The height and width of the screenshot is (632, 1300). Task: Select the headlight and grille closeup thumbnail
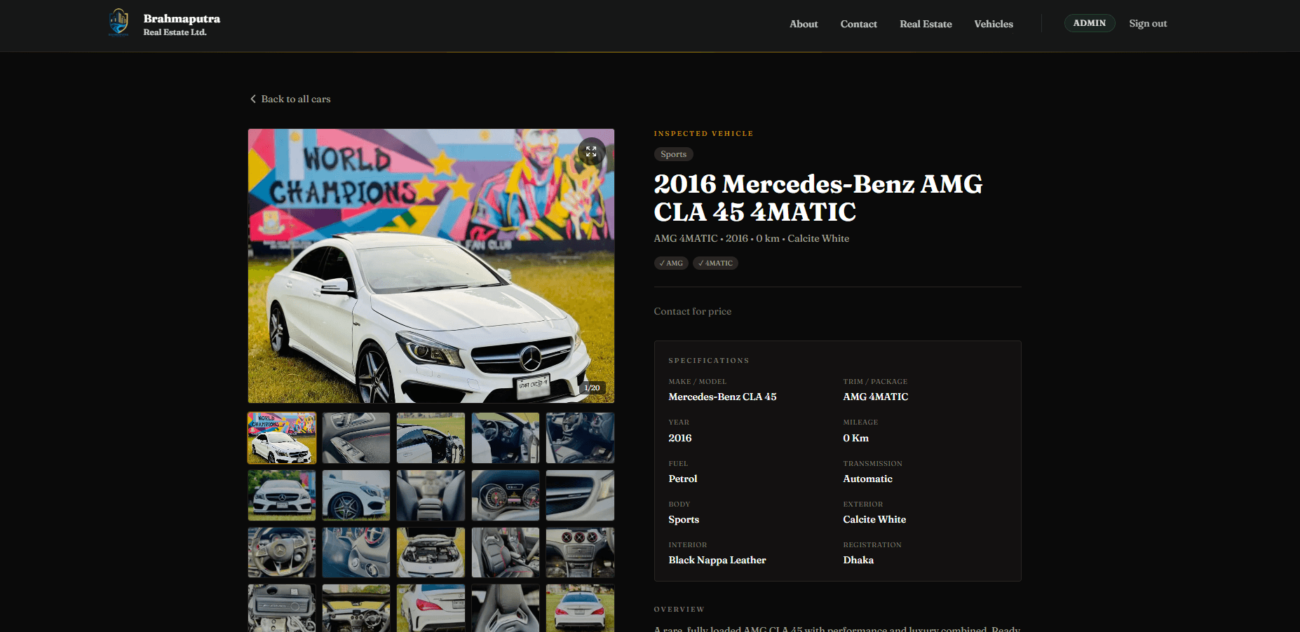tap(580, 495)
